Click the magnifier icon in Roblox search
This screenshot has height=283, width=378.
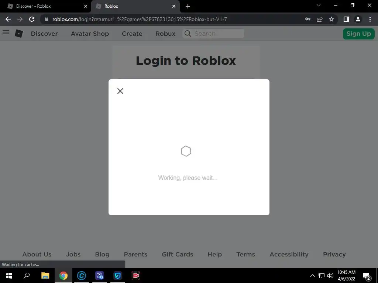(188, 34)
